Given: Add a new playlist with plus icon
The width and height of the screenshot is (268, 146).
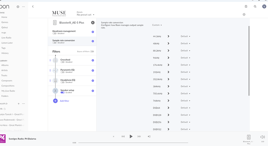Looking at the screenshot, I should click(x=19, y=103).
